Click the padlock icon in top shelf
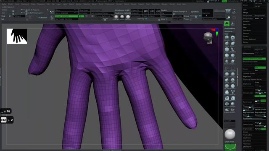 pyautogui.click(x=228, y=17)
